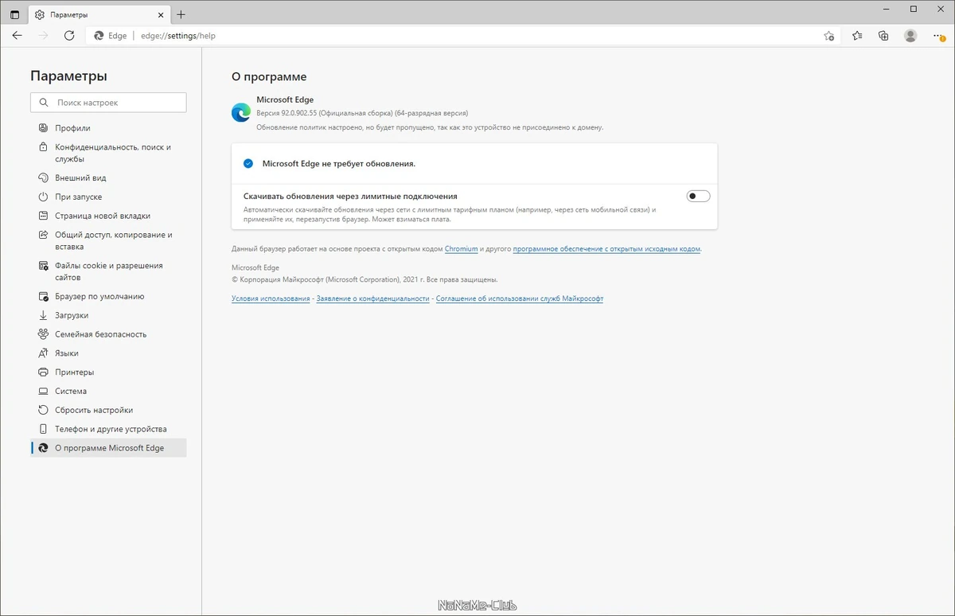955x616 pixels.
Task: Toggle download updates over metered connections
Action: pyautogui.click(x=698, y=196)
